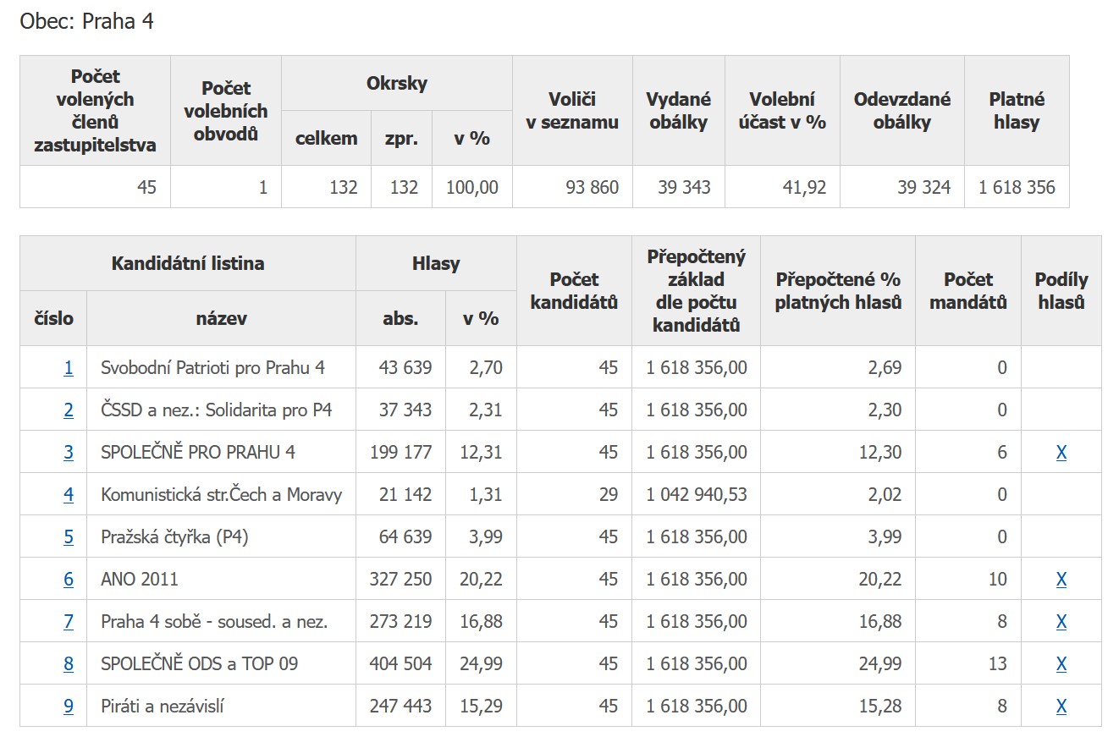The width and height of the screenshot is (1119, 737).
Task: Click the Počet mandátů column header
Action: pyautogui.click(x=968, y=290)
